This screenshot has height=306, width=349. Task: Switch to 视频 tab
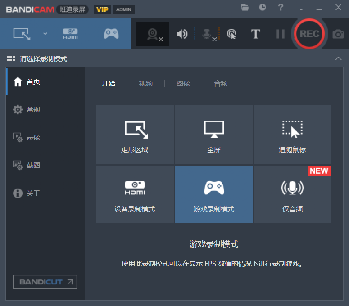tap(146, 83)
